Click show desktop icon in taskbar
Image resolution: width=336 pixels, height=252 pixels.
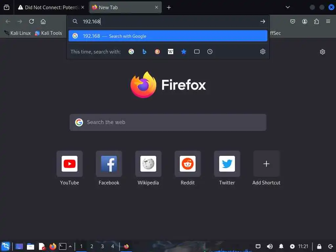tap(19, 246)
